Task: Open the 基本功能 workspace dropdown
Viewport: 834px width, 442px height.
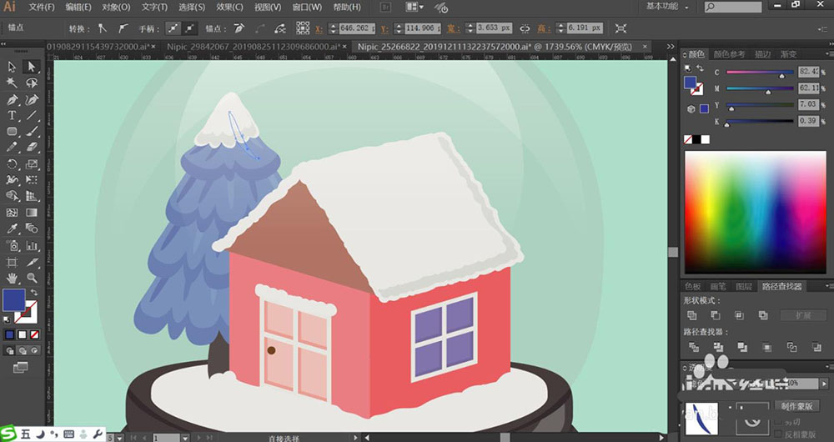Action: tap(667, 7)
